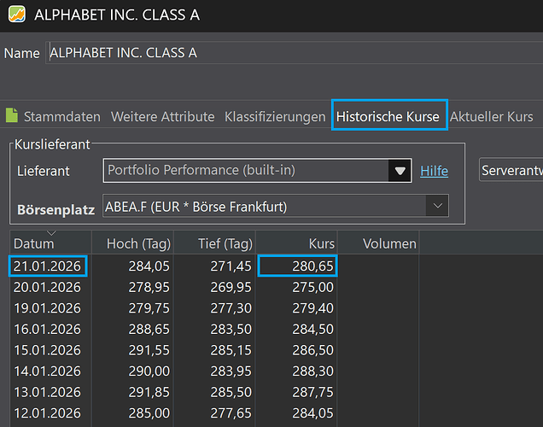Switch to Aktueller Kurs tab

pyautogui.click(x=491, y=117)
